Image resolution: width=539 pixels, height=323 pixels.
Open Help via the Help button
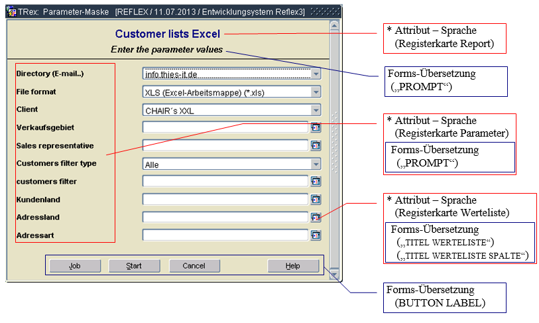tap(292, 266)
